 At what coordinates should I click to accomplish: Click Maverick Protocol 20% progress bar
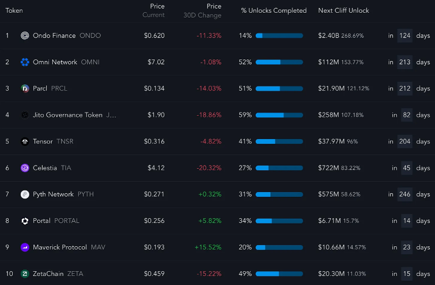[x=279, y=247]
